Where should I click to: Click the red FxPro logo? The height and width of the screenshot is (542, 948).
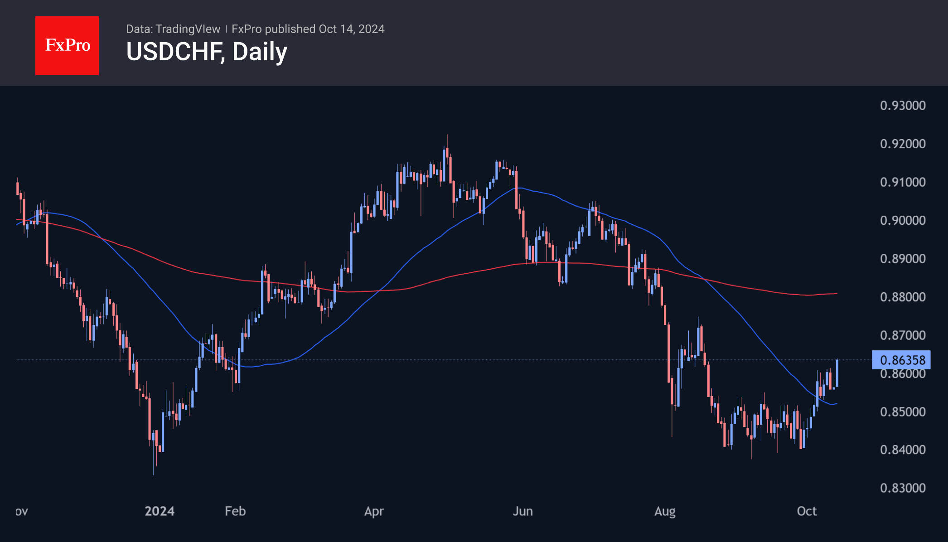click(67, 46)
